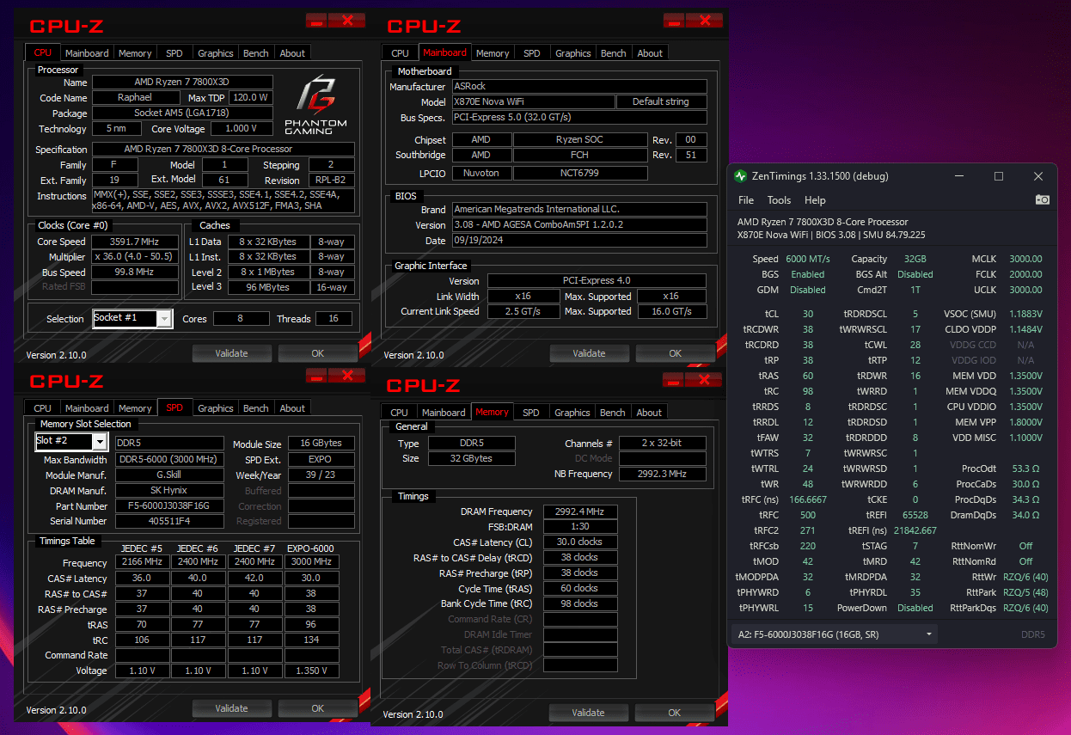Screen dimensions: 1071x735
Task: Click the Mainboard Model field X870E Nova WiFi
Action: pos(534,101)
